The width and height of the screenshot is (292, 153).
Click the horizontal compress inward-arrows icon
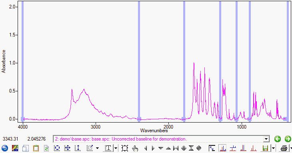pyautogui.click(x=176, y=148)
